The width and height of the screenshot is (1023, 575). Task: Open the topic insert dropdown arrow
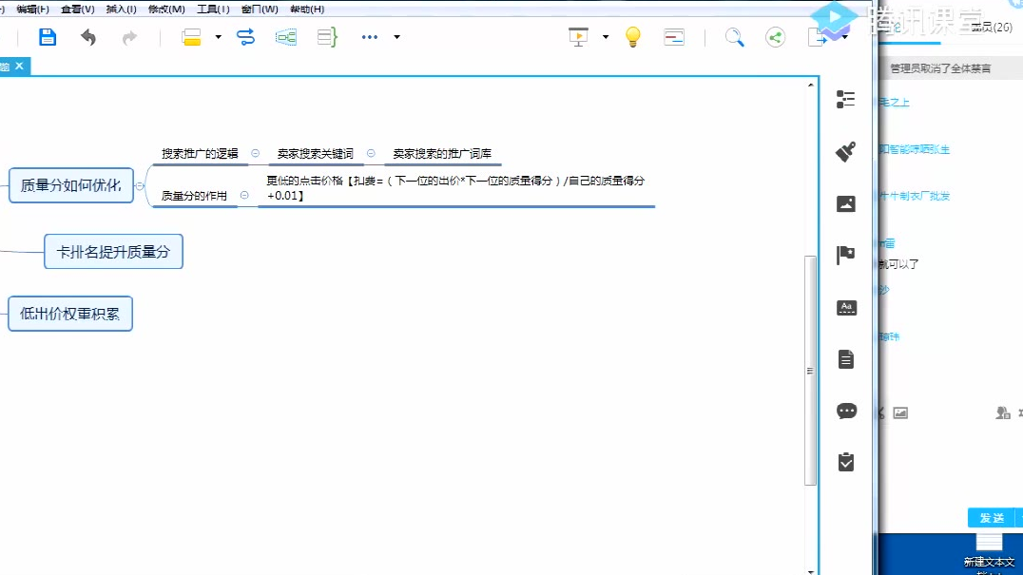(x=218, y=37)
